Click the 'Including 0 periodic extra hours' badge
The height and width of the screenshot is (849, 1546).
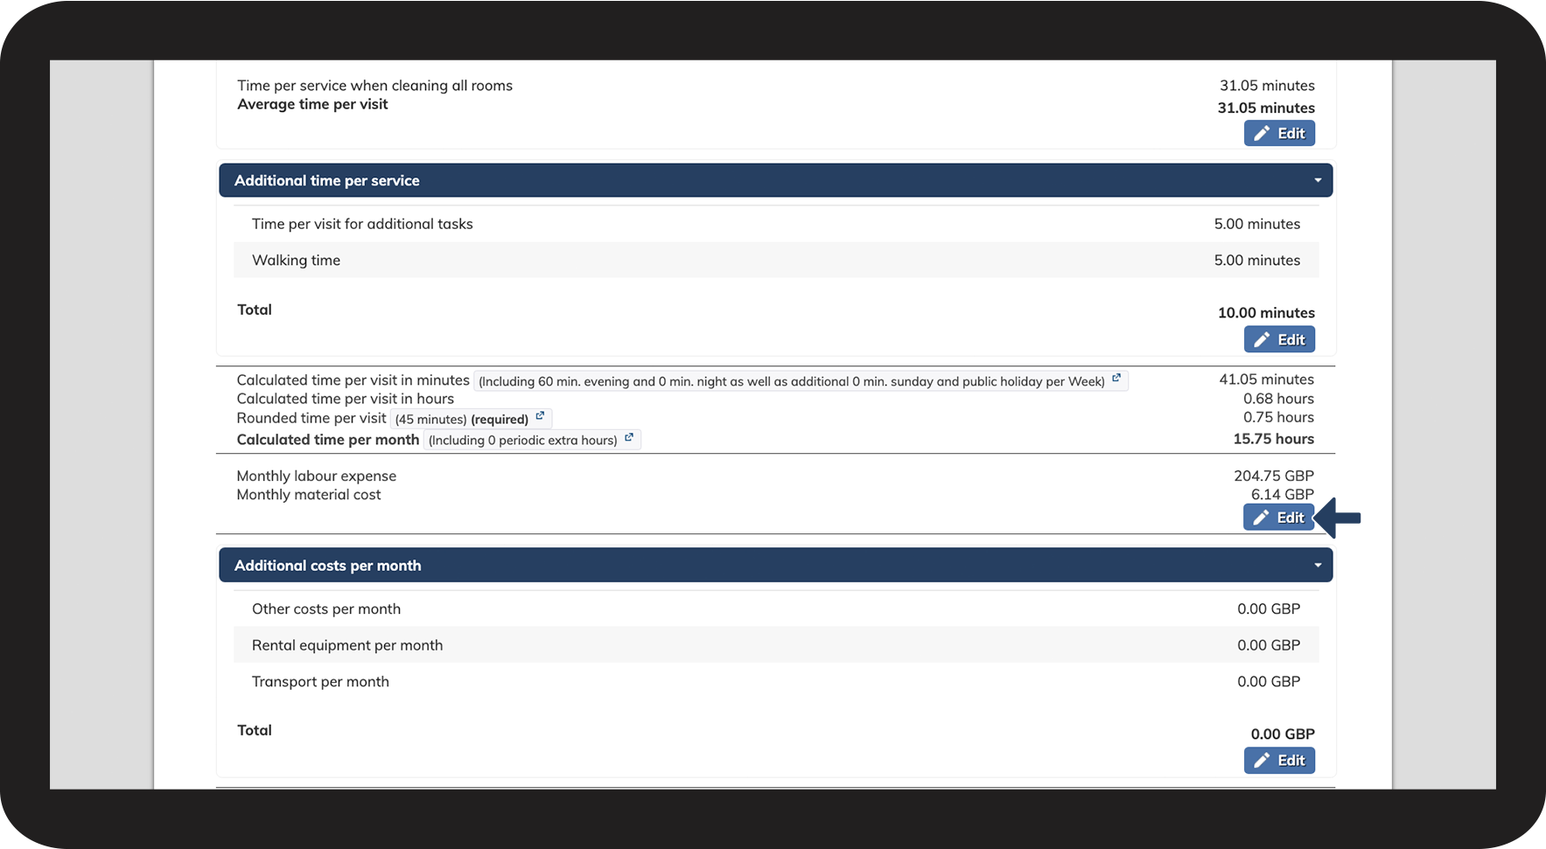point(522,440)
